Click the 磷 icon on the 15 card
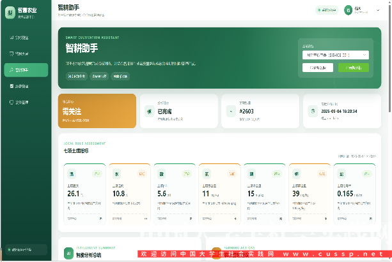392x262 pixels. pos(252,174)
